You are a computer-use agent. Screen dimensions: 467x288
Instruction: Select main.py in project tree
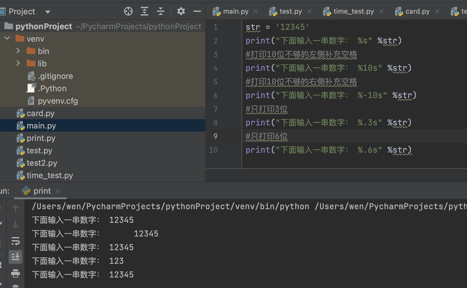click(103, 126)
